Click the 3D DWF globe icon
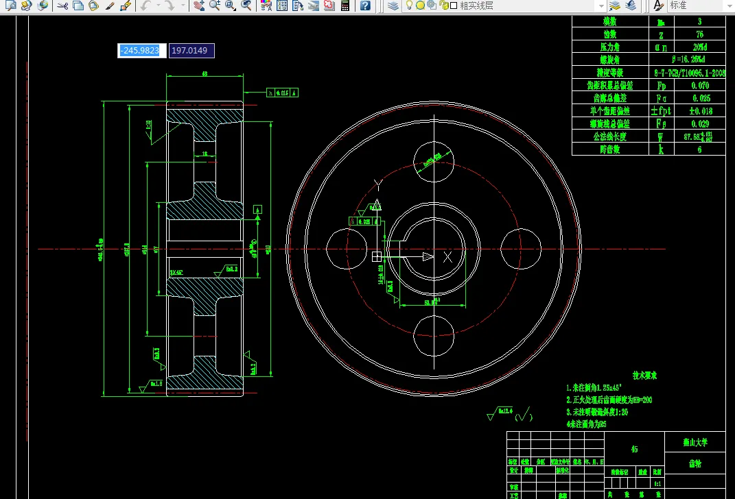 42,5
